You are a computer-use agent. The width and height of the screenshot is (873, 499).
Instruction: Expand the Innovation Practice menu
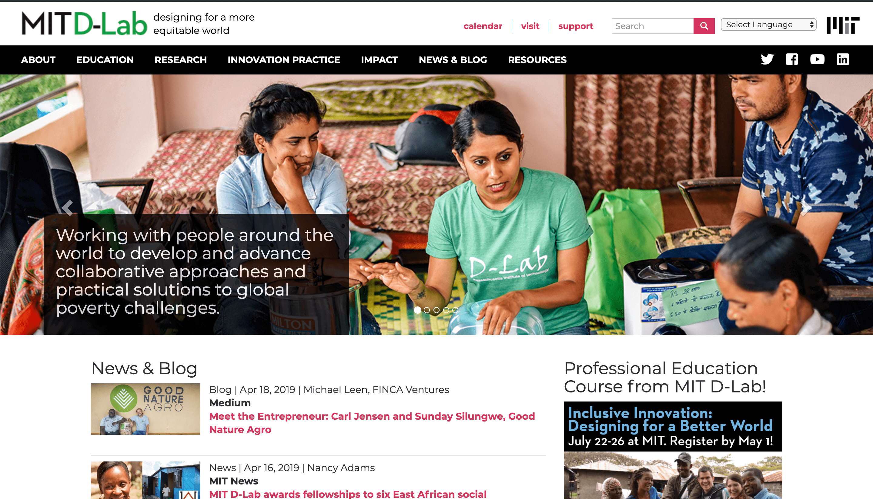(284, 60)
